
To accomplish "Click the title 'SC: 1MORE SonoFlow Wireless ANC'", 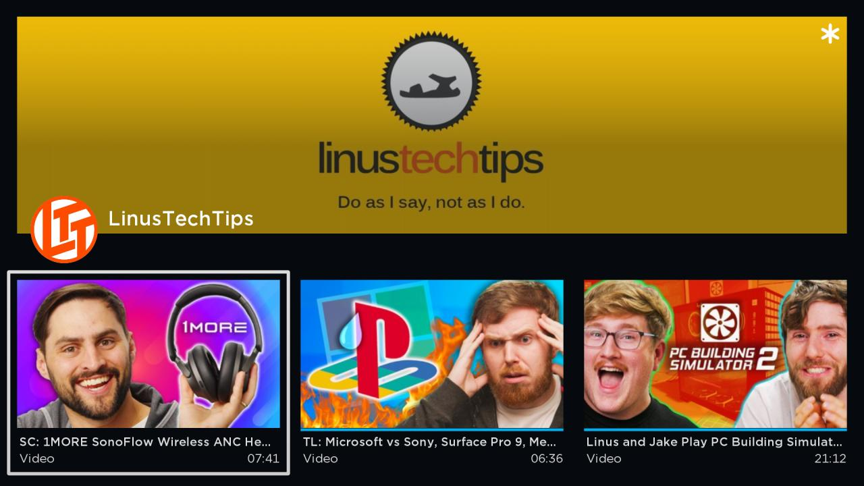I will [145, 442].
